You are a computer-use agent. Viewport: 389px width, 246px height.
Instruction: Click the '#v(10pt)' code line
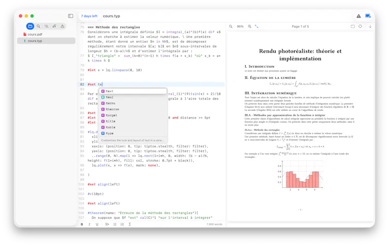(x=95, y=194)
